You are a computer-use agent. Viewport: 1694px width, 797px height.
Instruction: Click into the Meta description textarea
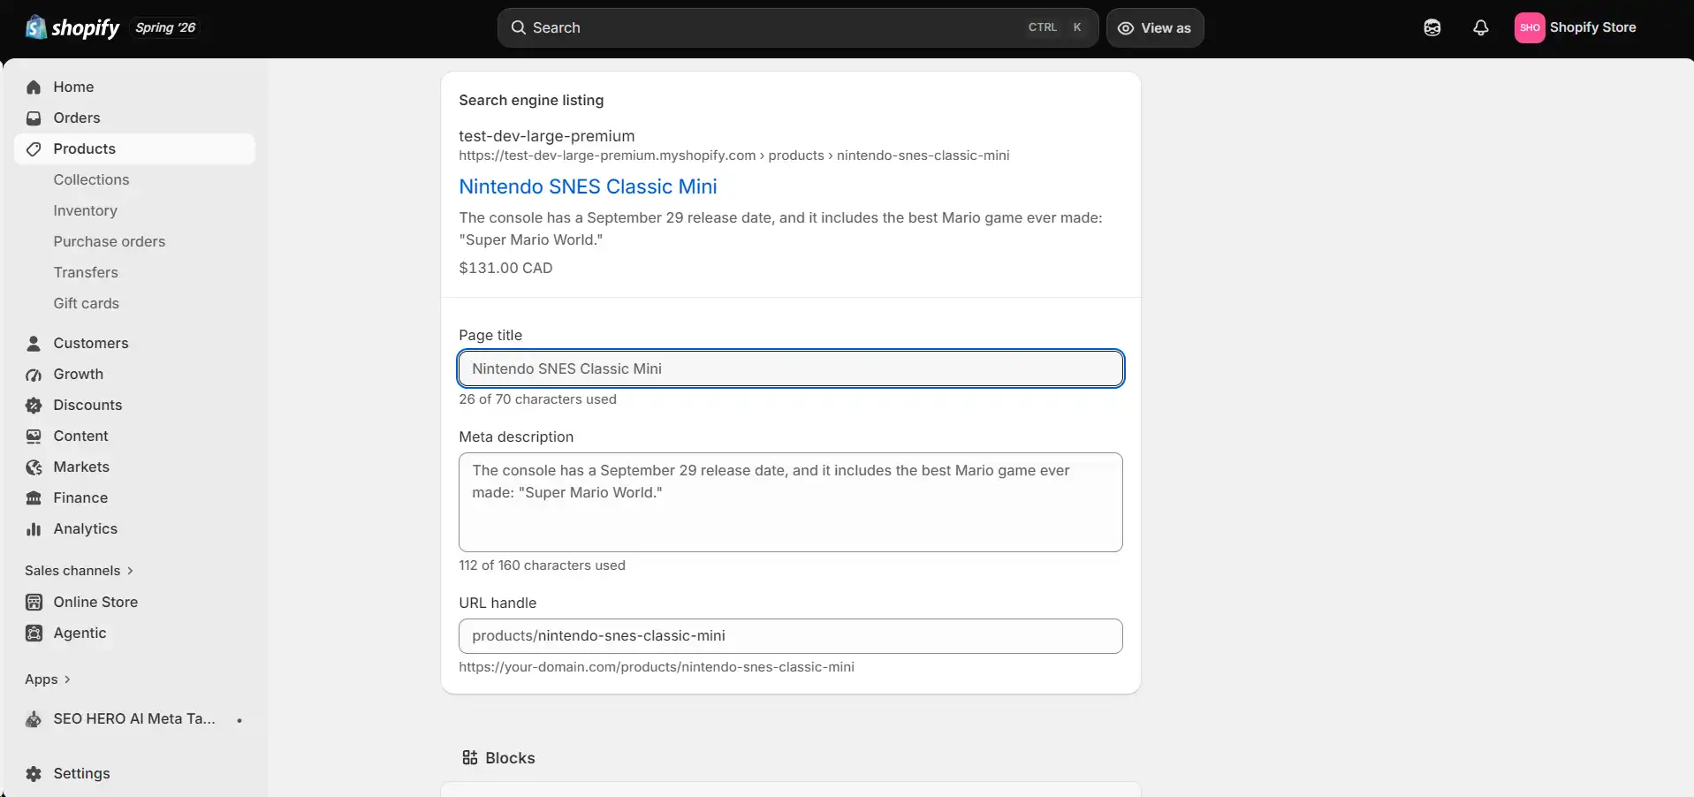(x=791, y=503)
